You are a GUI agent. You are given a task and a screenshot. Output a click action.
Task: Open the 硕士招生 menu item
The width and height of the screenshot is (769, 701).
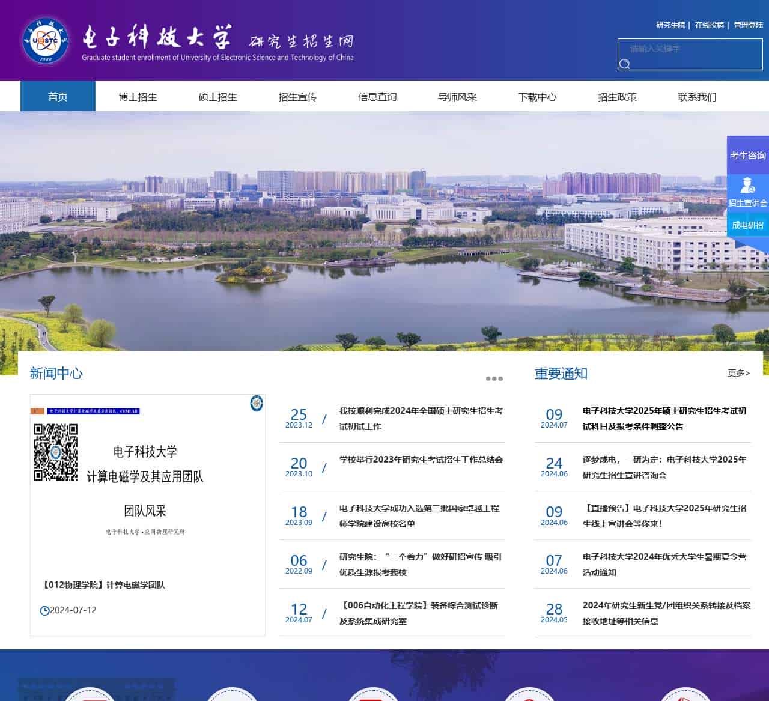click(217, 97)
